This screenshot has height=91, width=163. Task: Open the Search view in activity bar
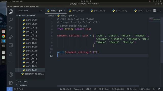coord(11,20)
